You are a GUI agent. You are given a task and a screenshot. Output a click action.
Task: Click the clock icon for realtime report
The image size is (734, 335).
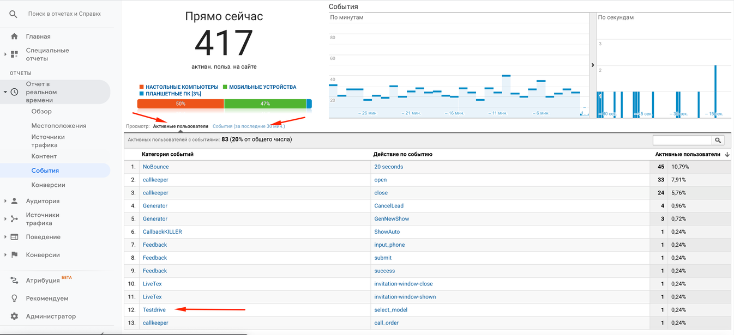coord(14,92)
